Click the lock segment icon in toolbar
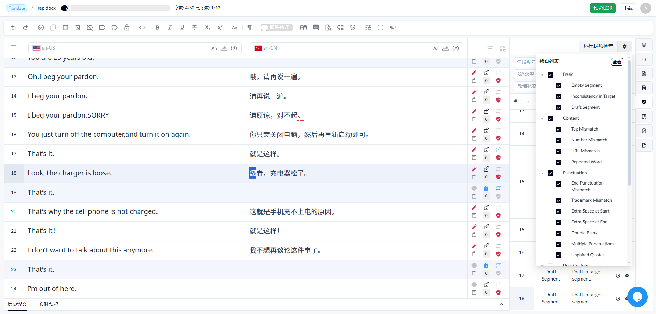Viewport: 656px width, 314px height. [127, 28]
